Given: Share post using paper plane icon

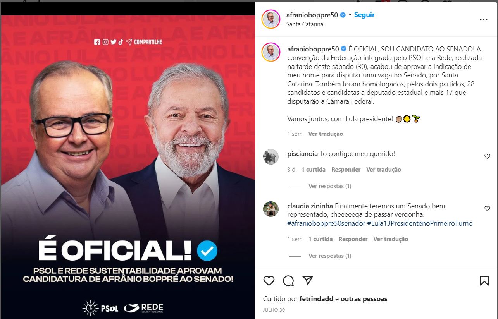Looking at the screenshot, I should (308, 281).
